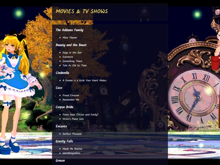Click the 'Surface Pressure' song entry
The image size is (220, 165).
(x=72, y=134)
